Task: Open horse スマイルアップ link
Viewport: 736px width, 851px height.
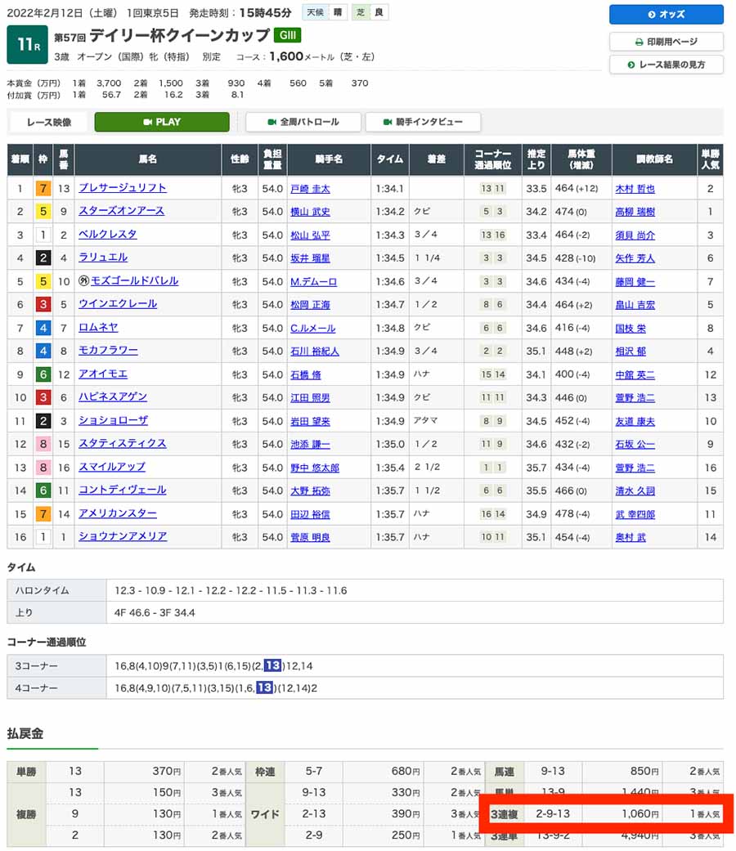Action: [x=112, y=467]
